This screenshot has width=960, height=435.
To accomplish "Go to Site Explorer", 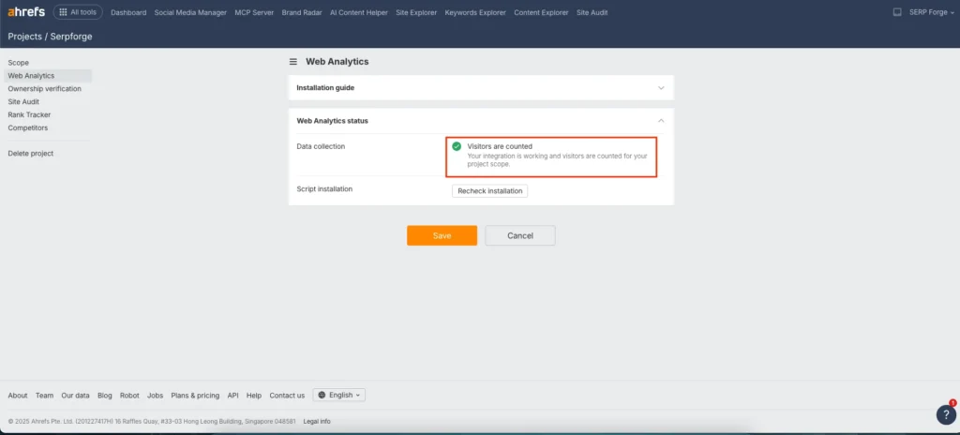I will (417, 12).
